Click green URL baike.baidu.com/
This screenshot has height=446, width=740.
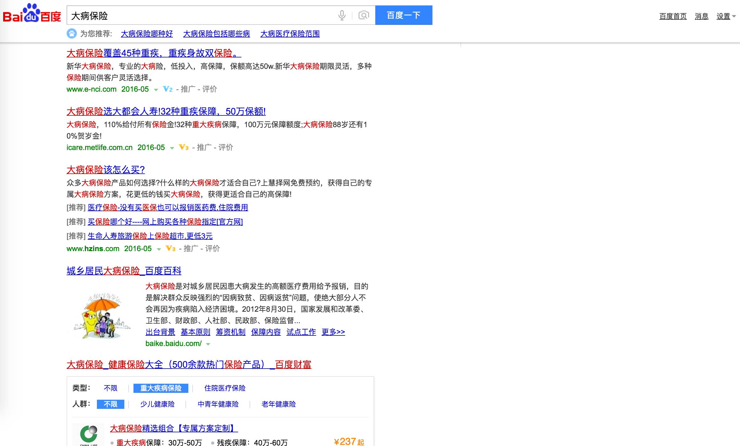click(x=173, y=344)
